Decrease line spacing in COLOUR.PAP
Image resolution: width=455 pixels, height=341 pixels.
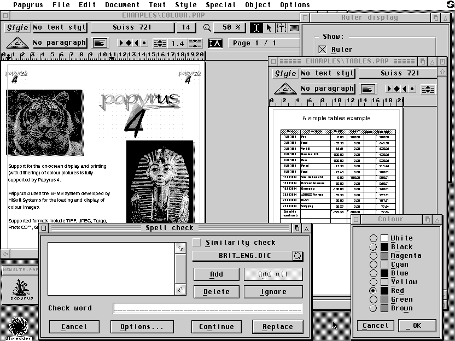195,43
